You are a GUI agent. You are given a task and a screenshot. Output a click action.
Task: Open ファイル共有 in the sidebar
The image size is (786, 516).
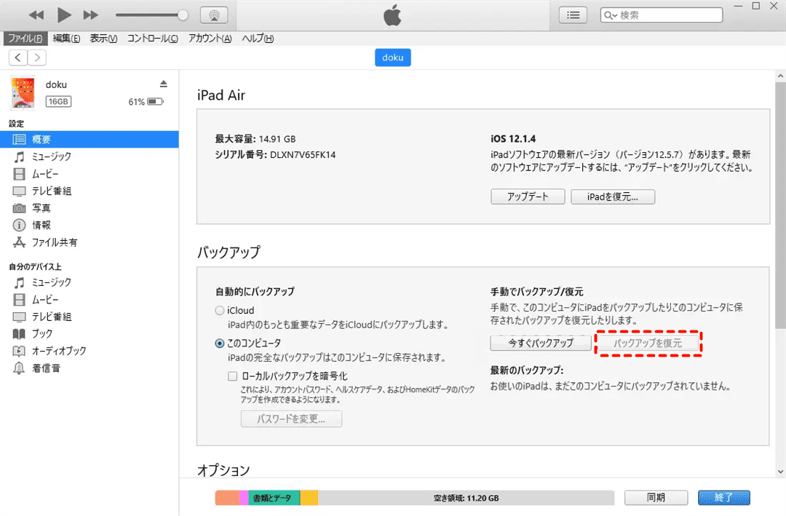pos(54,242)
